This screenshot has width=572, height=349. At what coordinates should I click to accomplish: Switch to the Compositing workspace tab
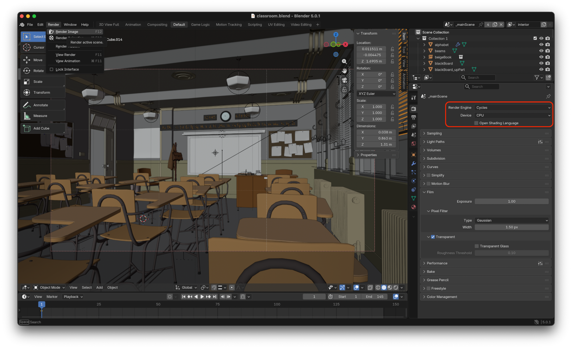[x=157, y=25]
